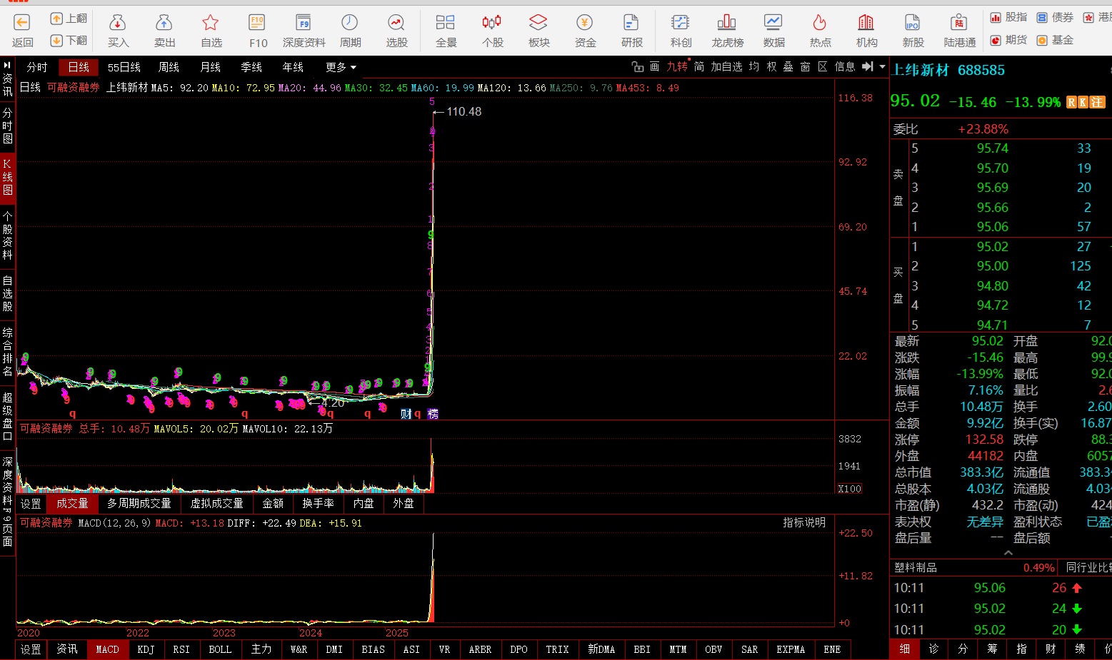This screenshot has width=1112, height=660.
Task: Select the 个股 candlestick icon
Action: coord(492,22)
